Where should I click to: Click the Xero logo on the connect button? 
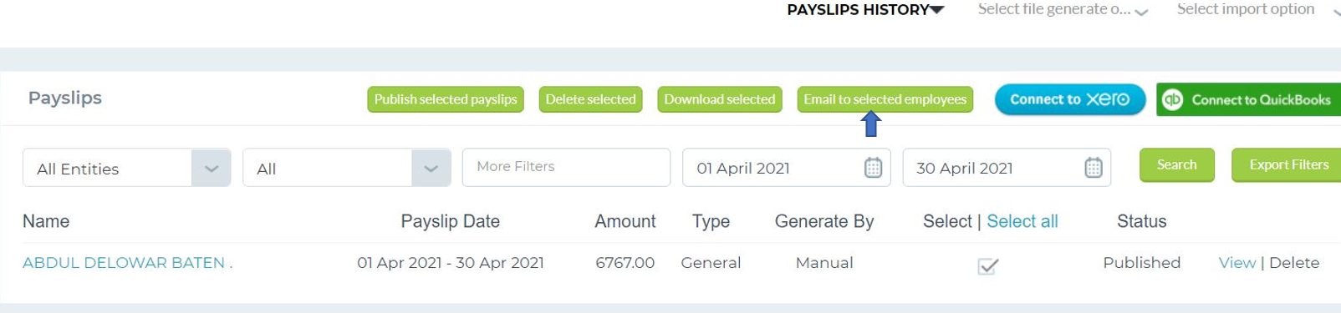[x=1108, y=99]
